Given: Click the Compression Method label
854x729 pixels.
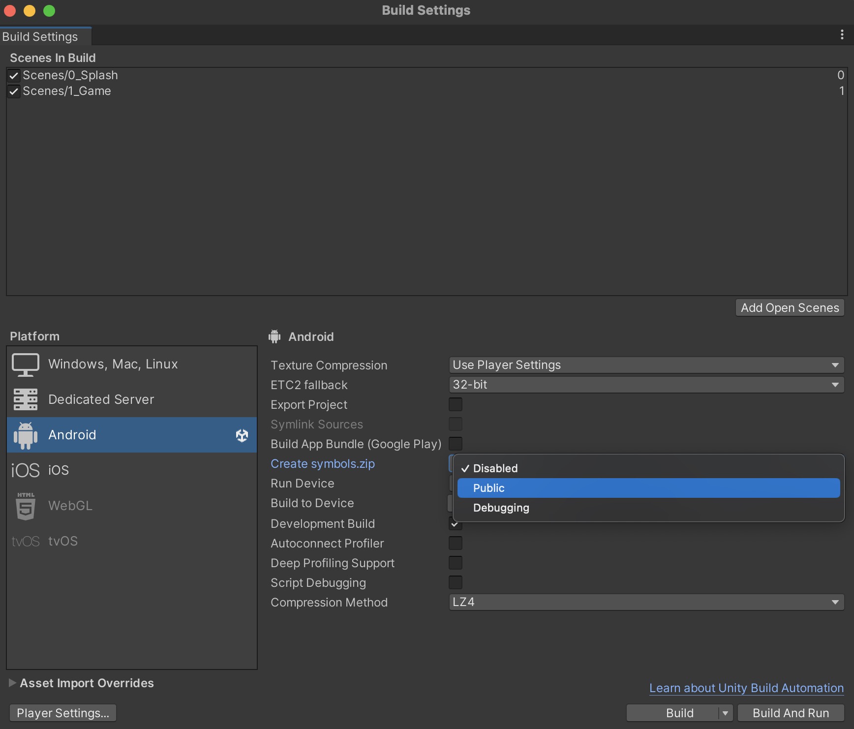Looking at the screenshot, I should click(x=329, y=603).
